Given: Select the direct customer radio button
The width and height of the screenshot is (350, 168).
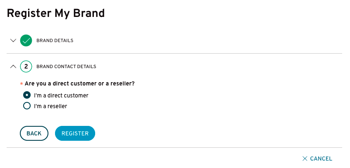Looking at the screenshot, I should point(27,95).
